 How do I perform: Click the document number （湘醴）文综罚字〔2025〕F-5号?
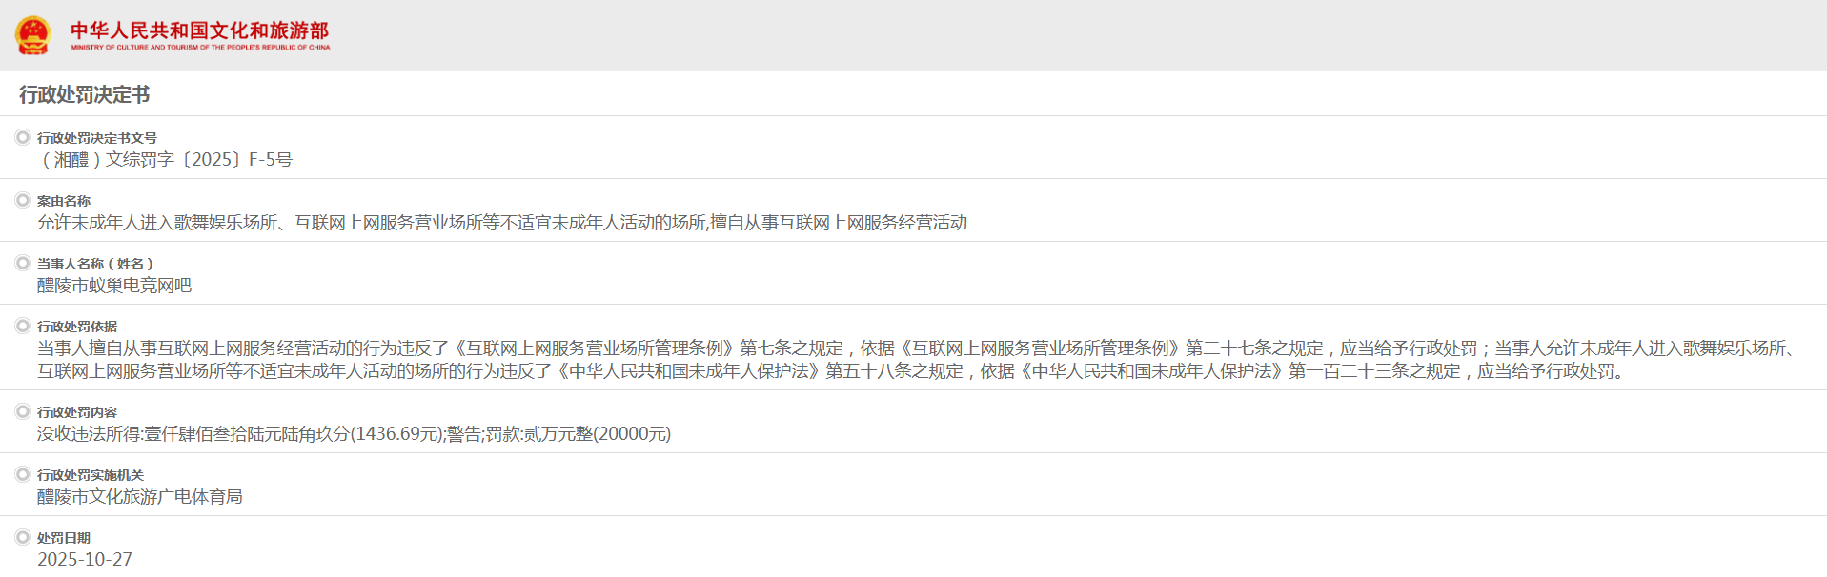coord(164,160)
